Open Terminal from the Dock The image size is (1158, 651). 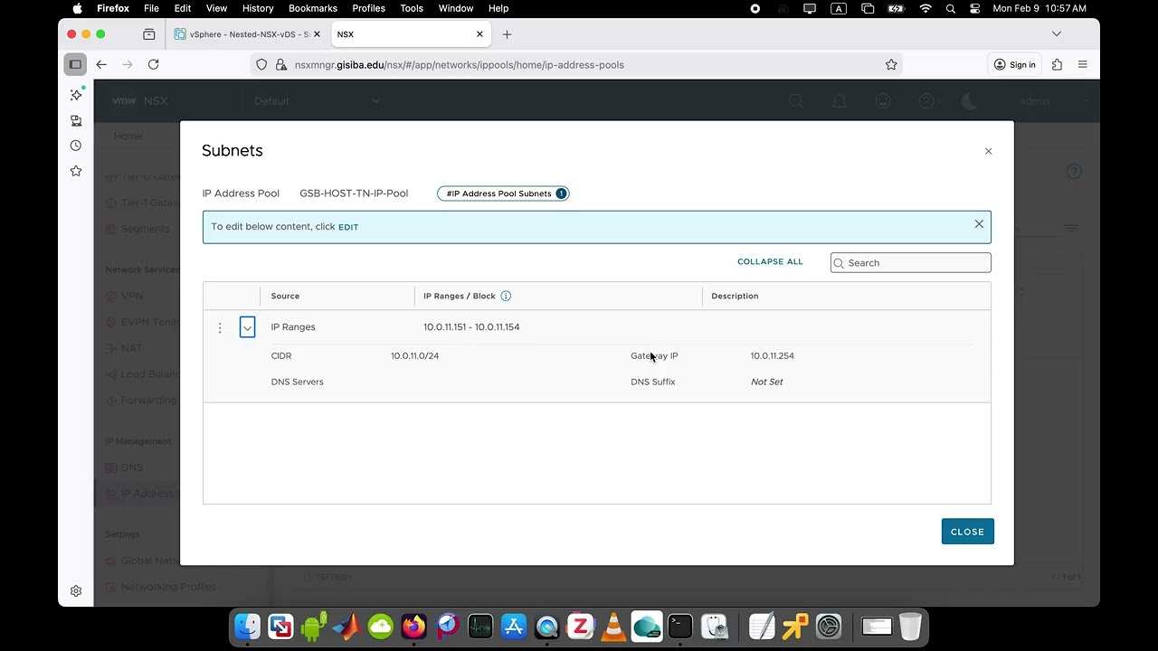point(680,626)
